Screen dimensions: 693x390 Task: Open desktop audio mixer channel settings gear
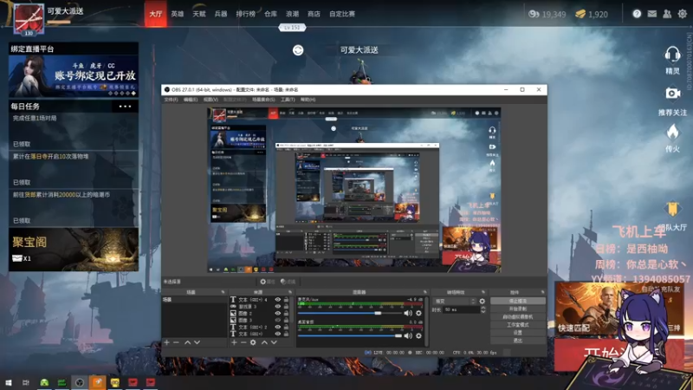click(418, 335)
